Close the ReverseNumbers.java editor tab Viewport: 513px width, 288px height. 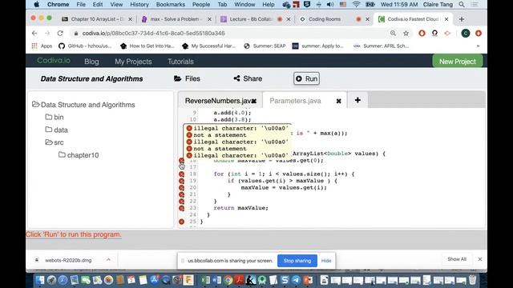[x=254, y=101]
